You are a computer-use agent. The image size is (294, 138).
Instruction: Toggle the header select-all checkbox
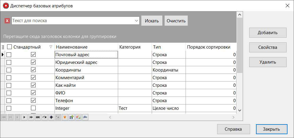(9, 47)
